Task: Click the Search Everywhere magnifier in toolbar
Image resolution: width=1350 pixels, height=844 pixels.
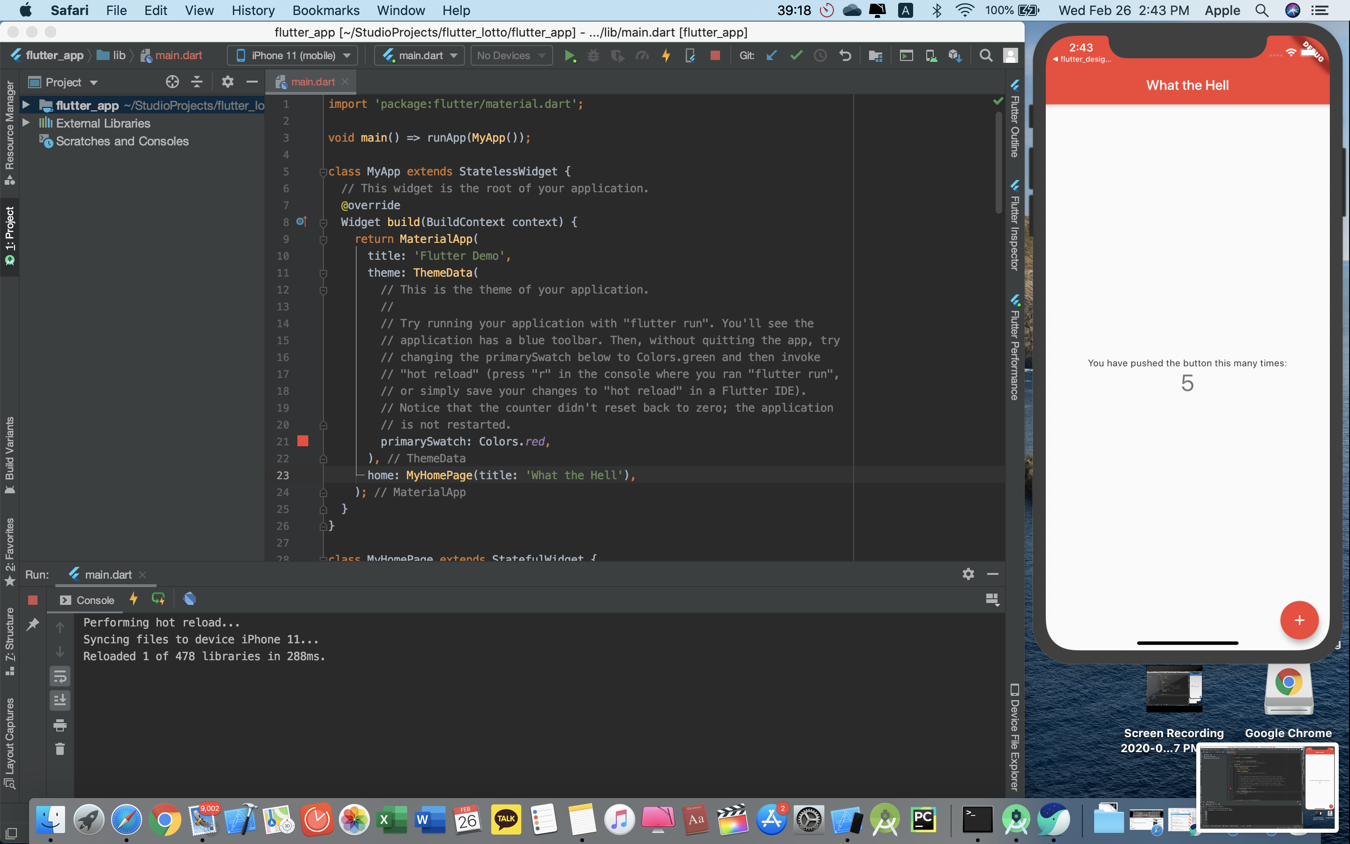Action: click(x=986, y=55)
